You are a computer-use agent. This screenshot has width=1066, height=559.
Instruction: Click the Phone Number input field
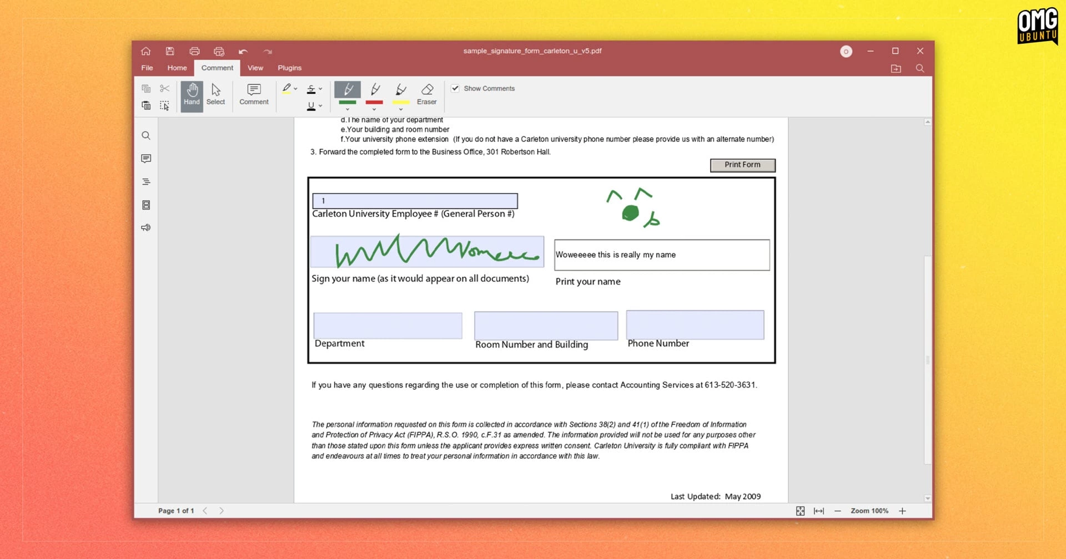click(x=695, y=325)
